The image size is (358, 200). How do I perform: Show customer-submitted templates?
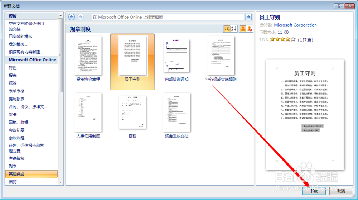pos(242,29)
